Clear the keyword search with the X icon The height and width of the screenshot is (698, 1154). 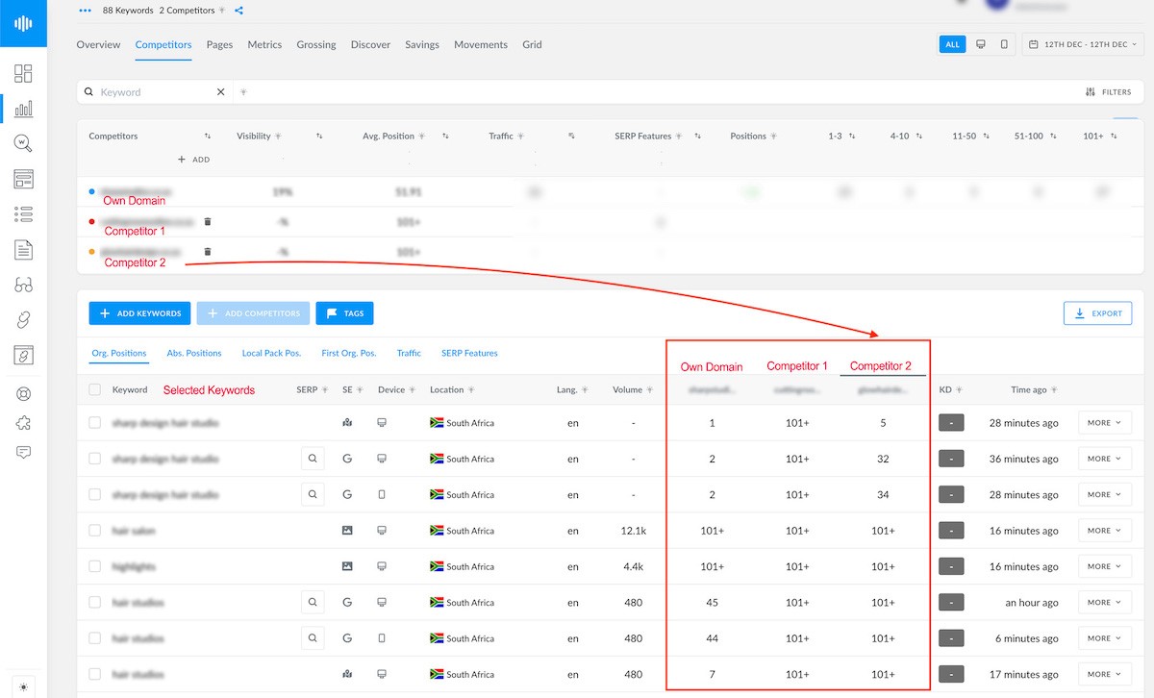tap(220, 92)
